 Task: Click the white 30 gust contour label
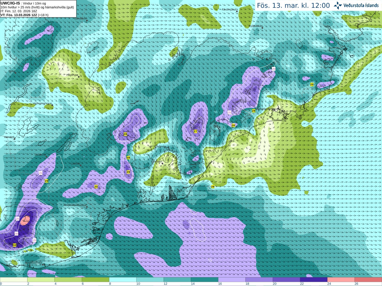16,234
